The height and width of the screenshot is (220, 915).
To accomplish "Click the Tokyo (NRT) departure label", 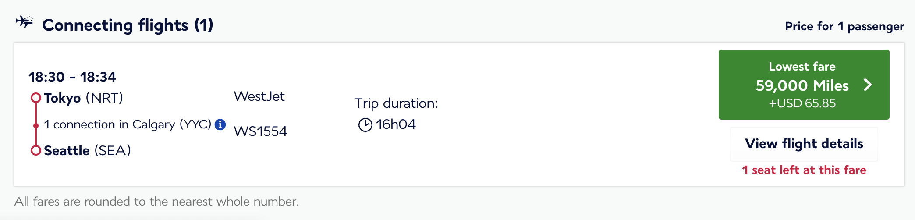I will (83, 98).
